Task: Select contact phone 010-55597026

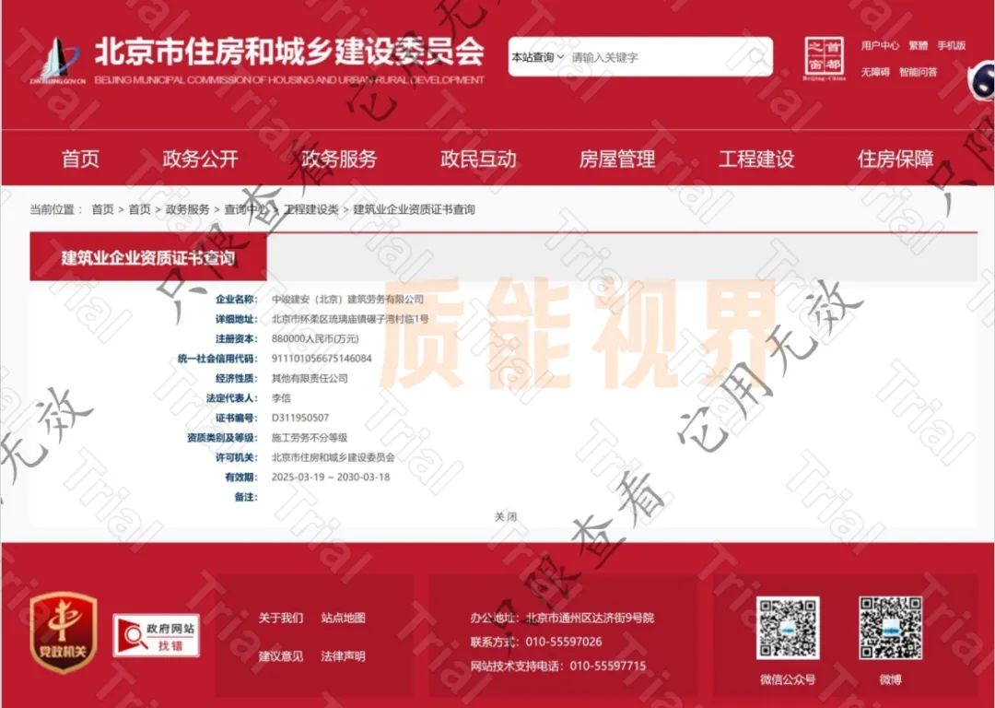Action: coord(564,642)
